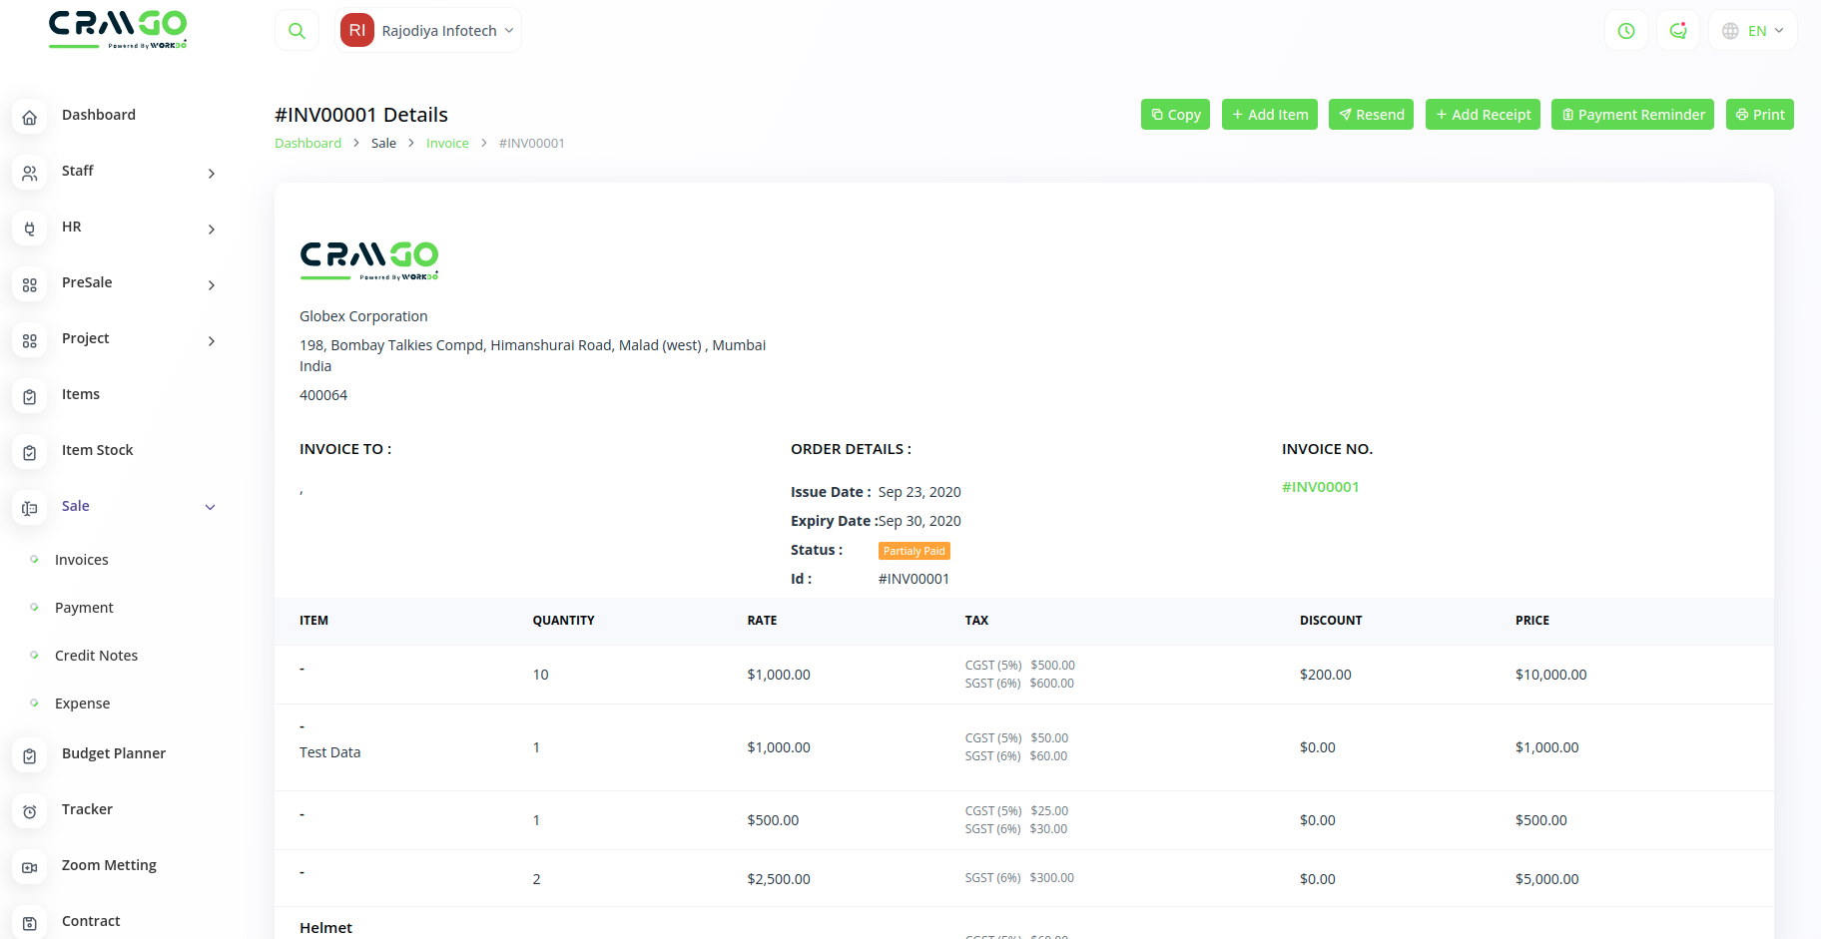Click the Invoice breadcrumb link
The width and height of the screenshot is (1821, 939).
tap(447, 144)
